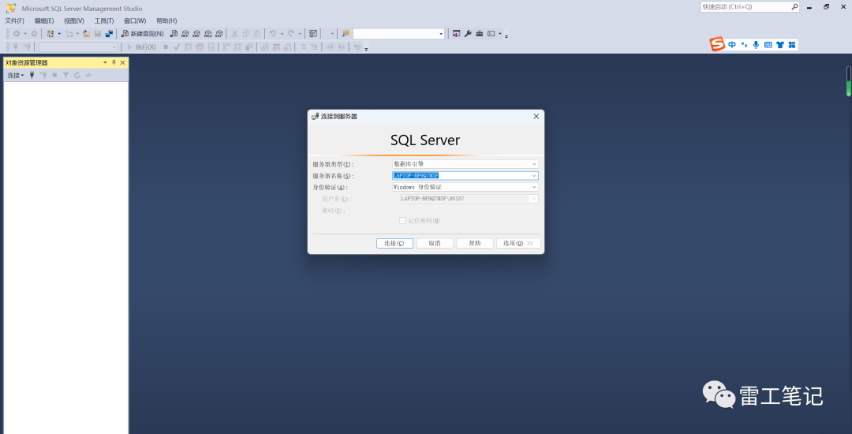This screenshot has width=852, height=434.
Task: Close the Connect to Server dialog
Action: 536,116
